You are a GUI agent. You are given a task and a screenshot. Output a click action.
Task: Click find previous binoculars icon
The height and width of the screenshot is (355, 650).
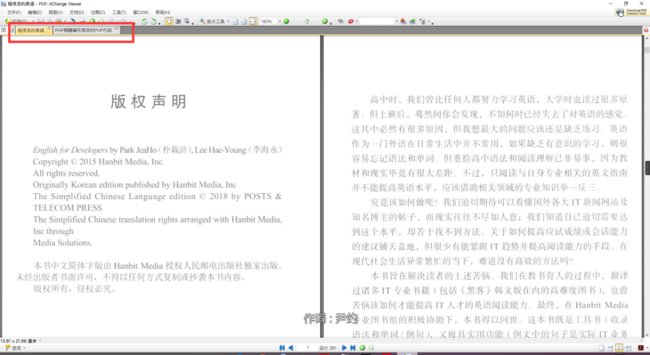tap(404, 21)
